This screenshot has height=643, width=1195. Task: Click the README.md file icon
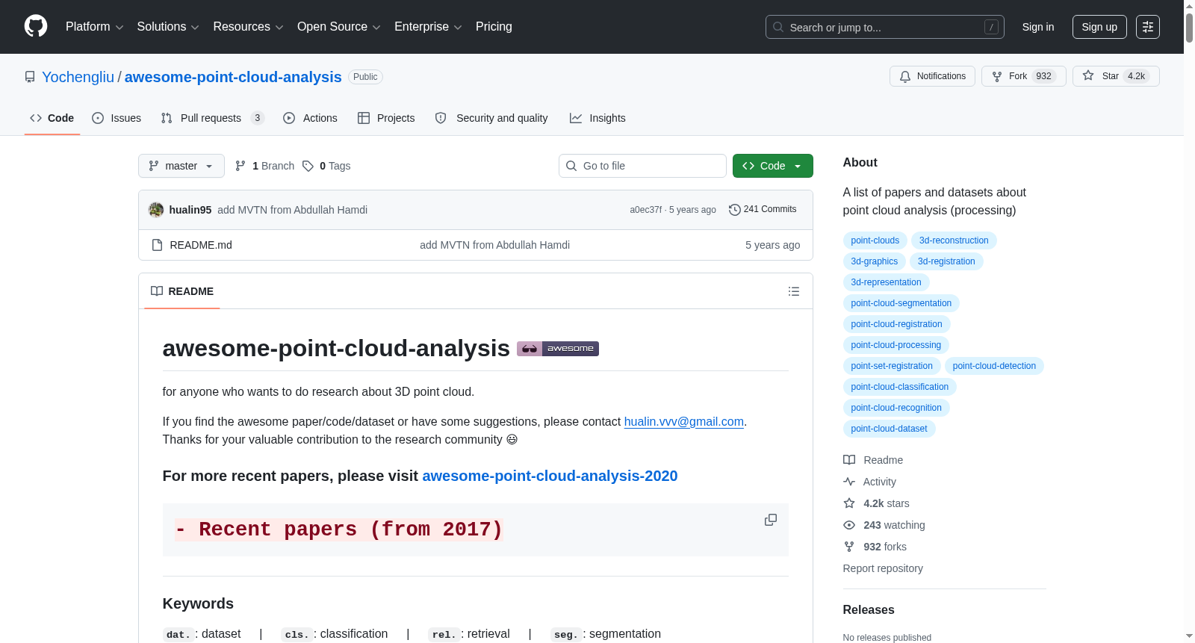point(157,245)
